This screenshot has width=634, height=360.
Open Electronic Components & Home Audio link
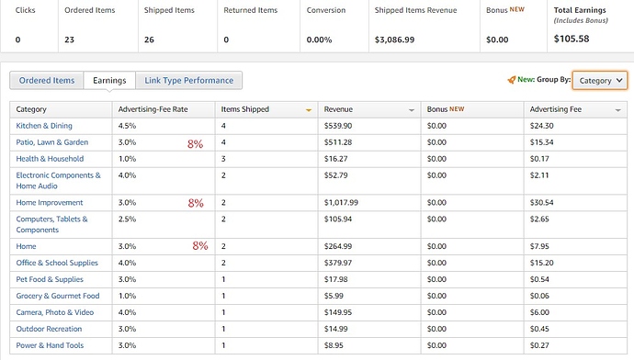pyautogui.click(x=58, y=181)
